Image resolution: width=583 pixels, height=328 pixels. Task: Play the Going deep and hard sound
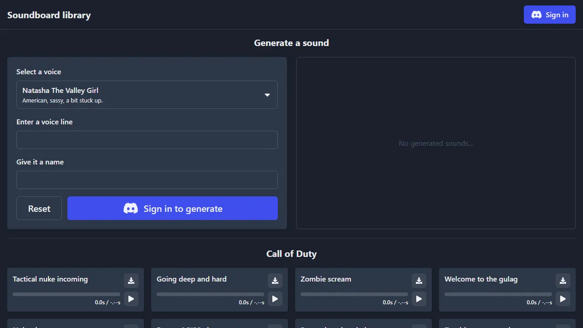275,299
